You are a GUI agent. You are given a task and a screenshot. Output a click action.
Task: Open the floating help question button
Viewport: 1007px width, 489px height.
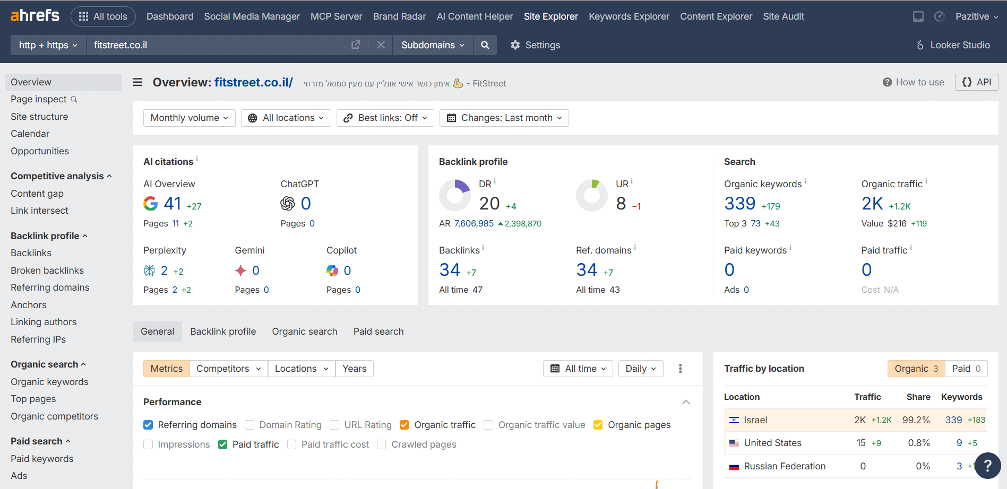tap(987, 466)
